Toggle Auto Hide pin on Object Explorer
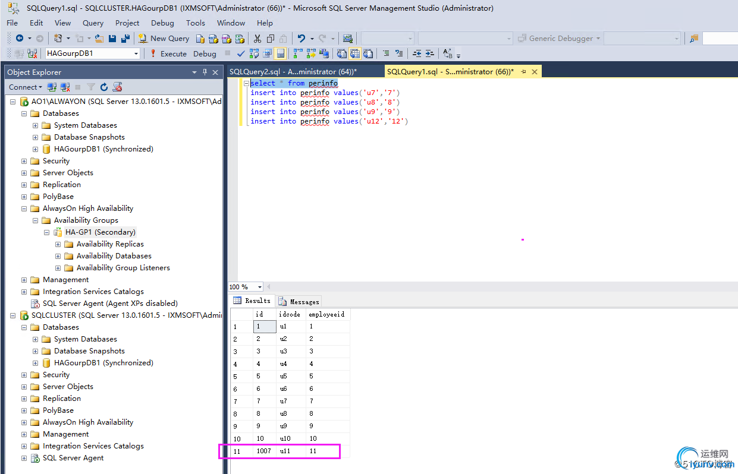 (x=205, y=72)
